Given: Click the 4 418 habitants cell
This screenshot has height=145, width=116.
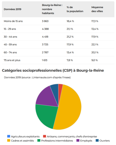Looking at the screenshot, I should 45,37.
